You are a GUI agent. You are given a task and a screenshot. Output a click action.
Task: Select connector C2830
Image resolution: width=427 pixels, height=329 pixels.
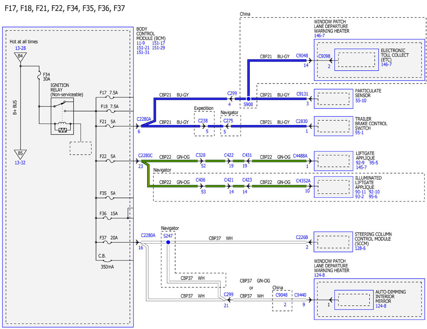point(302,121)
